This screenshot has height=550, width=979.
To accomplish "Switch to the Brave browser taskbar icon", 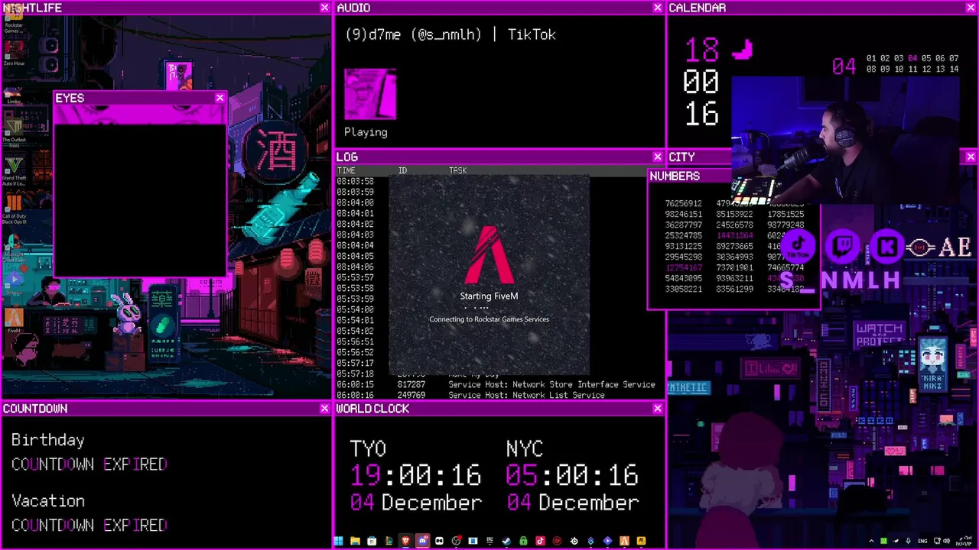I will tap(405, 542).
